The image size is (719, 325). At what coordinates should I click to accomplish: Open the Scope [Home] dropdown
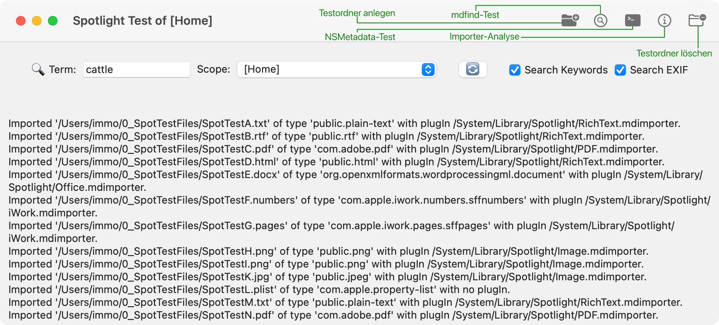(x=336, y=69)
